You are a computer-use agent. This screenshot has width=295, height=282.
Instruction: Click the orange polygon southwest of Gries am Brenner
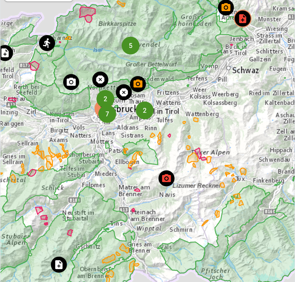point(109,258)
